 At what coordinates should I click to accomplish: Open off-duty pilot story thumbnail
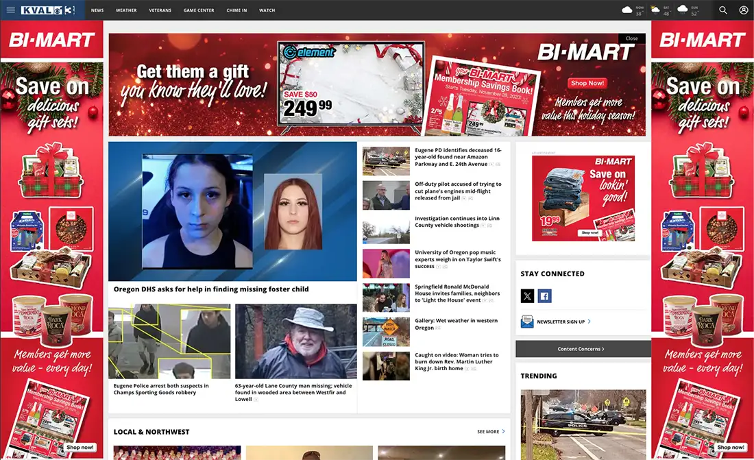386,195
